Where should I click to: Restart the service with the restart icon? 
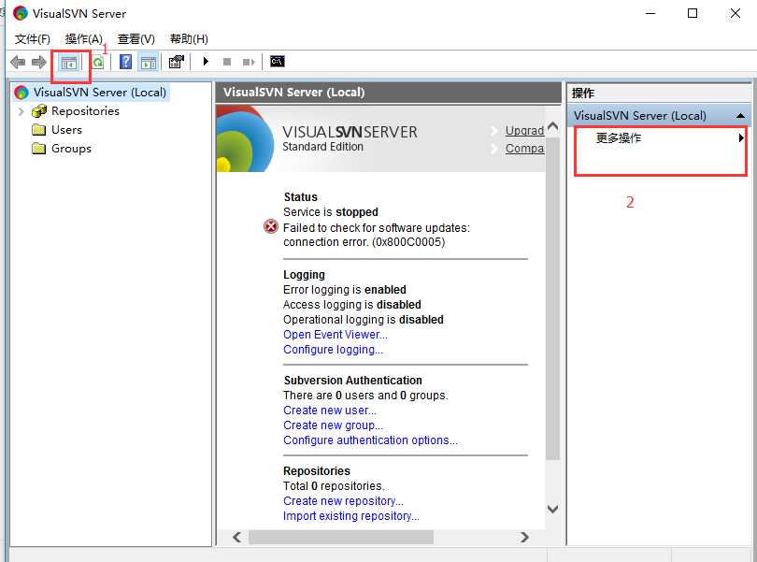pos(249,62)
